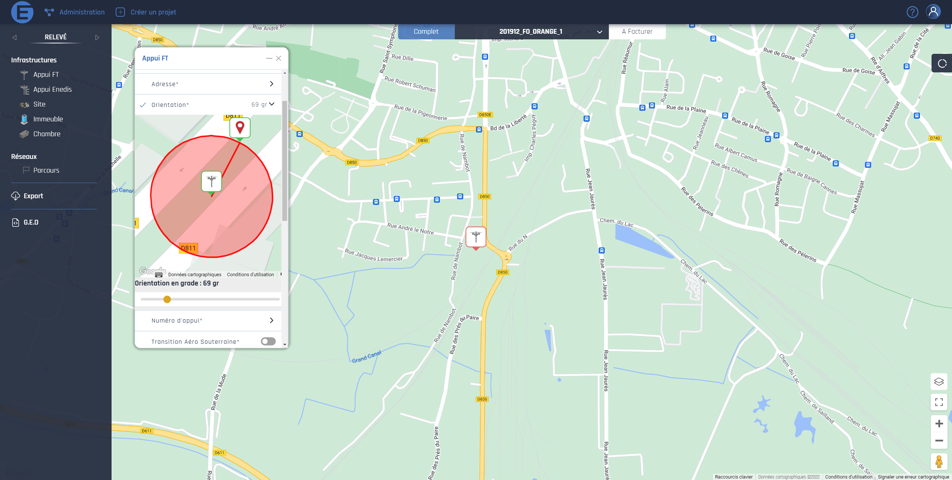Image resolution: width=952 pixels, height=480 pixels.
Task: Select the Appui Enedis pylon icon
Action: click(25, 89)
